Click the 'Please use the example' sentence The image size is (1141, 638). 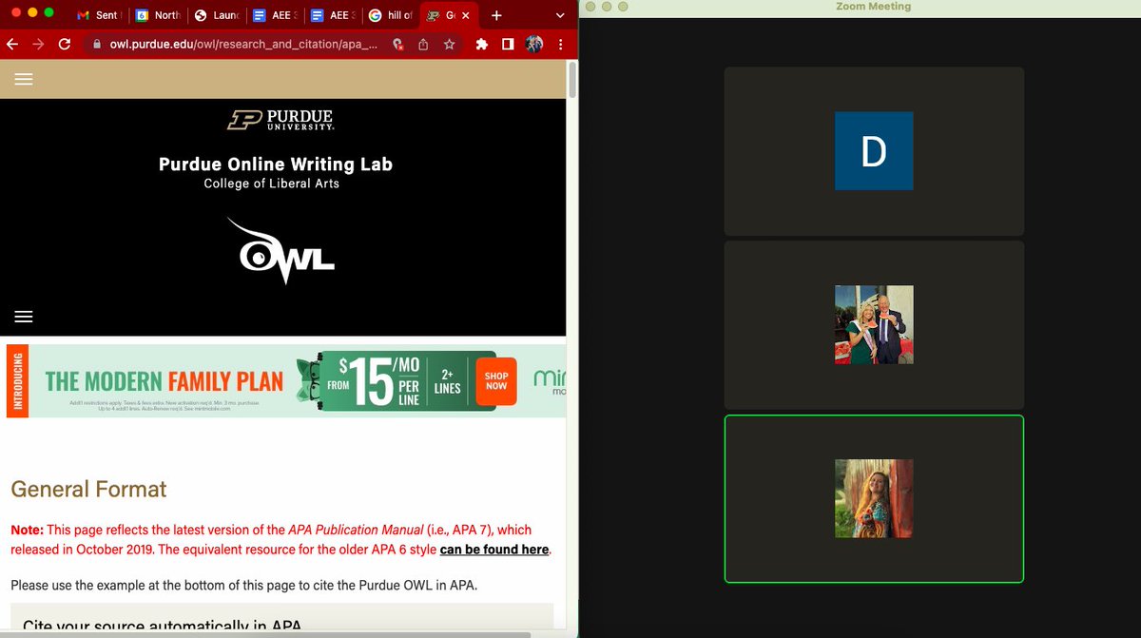tap(244, 585)
